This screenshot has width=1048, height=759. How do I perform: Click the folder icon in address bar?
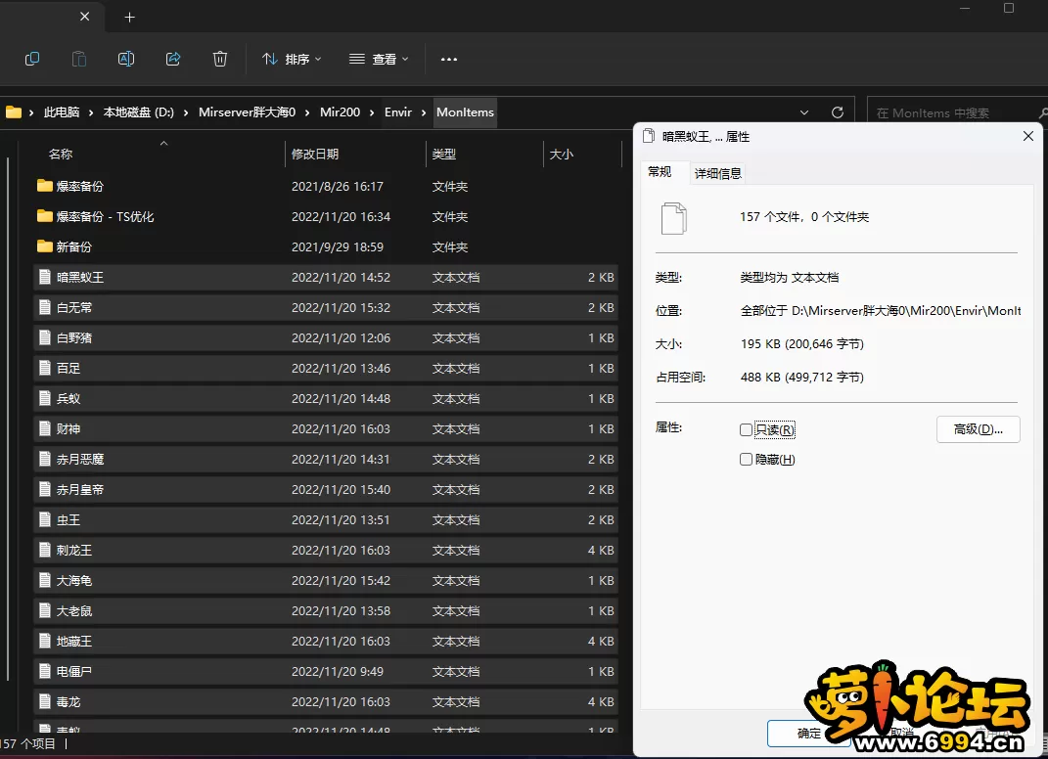[14, 112]
